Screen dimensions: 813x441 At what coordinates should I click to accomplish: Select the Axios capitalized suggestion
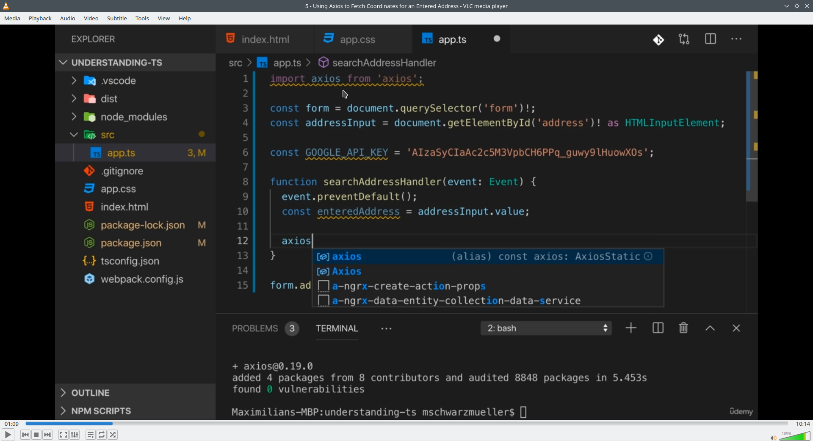pyautogui.click(x=488, y=271)
